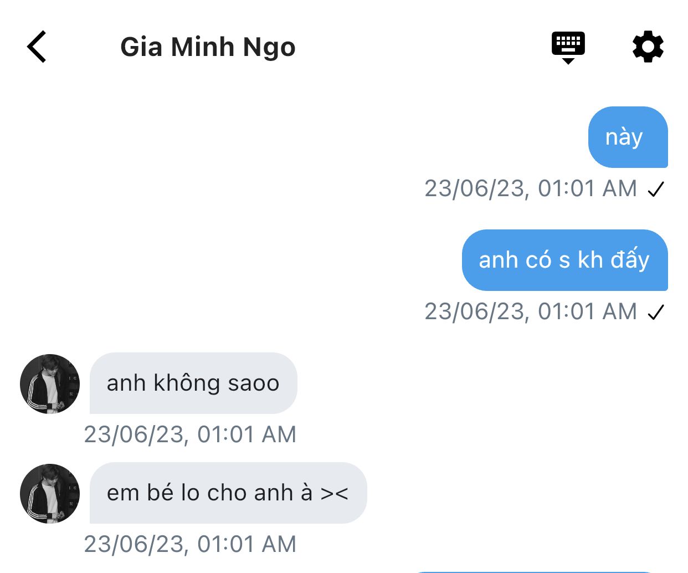Go back using the back arrow
Image resolution: width=688 pixels, height=573 pixels.
(x=37, y=47)
